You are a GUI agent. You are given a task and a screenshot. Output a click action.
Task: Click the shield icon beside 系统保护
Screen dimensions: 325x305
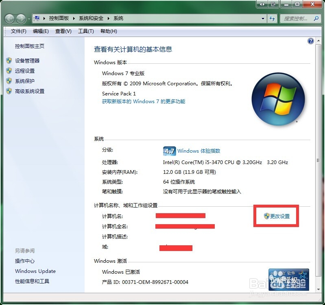pyautogui.click(x=9, y=81)
